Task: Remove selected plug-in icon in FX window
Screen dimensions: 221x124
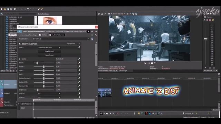Action: pos(96,35)
